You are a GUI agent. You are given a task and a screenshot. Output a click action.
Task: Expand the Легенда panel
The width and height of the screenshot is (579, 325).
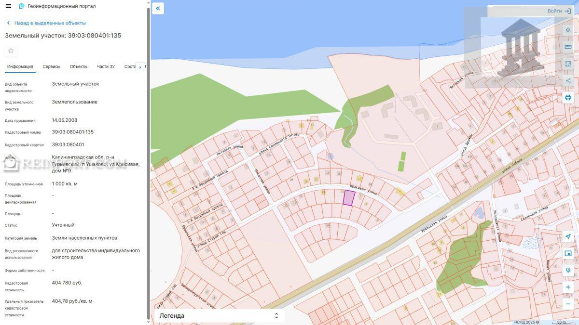point(219,316)
